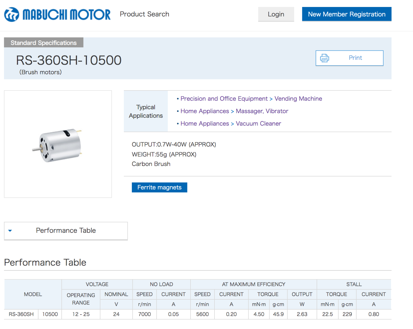Screen dimensions: 413x329
Task: Select the Standard Specifications tab label
Action: click(44, 43)
